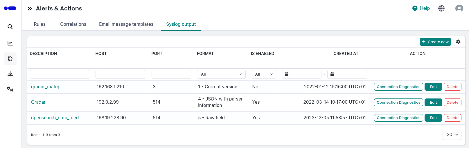The image size is (469, 148).
Task: Open the Format filter dropdown
Action: click(x=221, y=74)
